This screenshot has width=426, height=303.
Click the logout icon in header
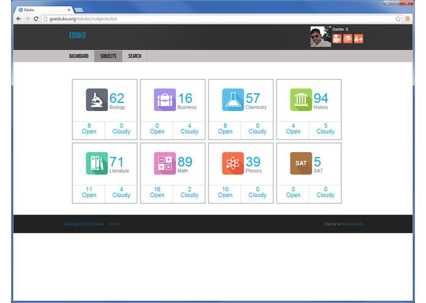[359, 39]
